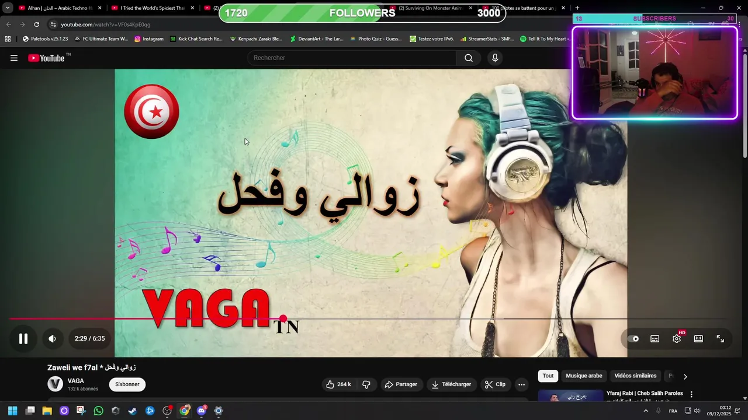
Task: Open DeviantArt bookmark
Action: pyautogui.click(x=317, y=39)
